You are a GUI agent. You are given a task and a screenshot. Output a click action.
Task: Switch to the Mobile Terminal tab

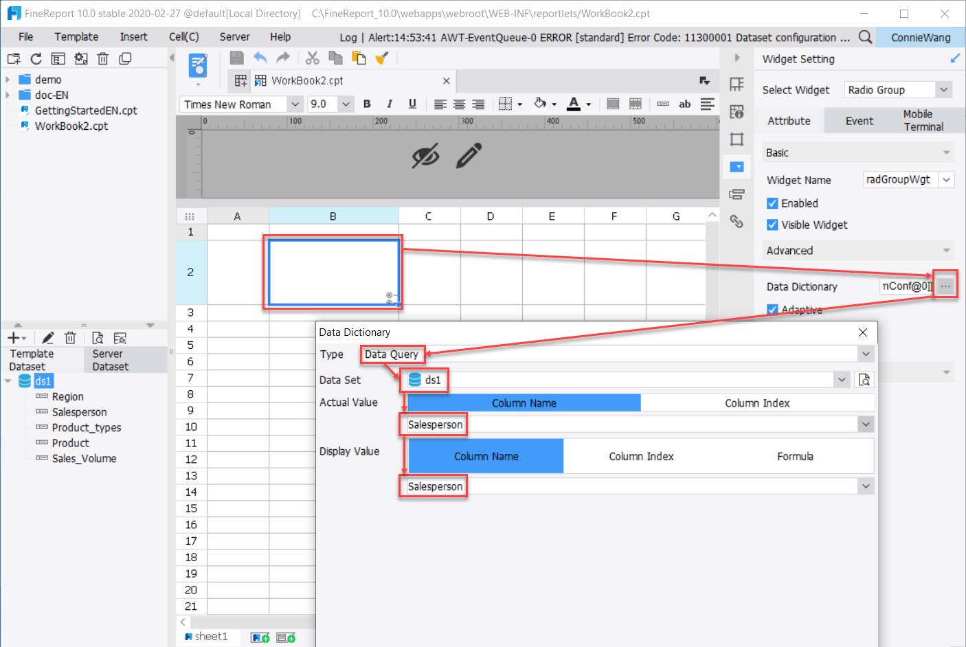(x=923, y=120)
